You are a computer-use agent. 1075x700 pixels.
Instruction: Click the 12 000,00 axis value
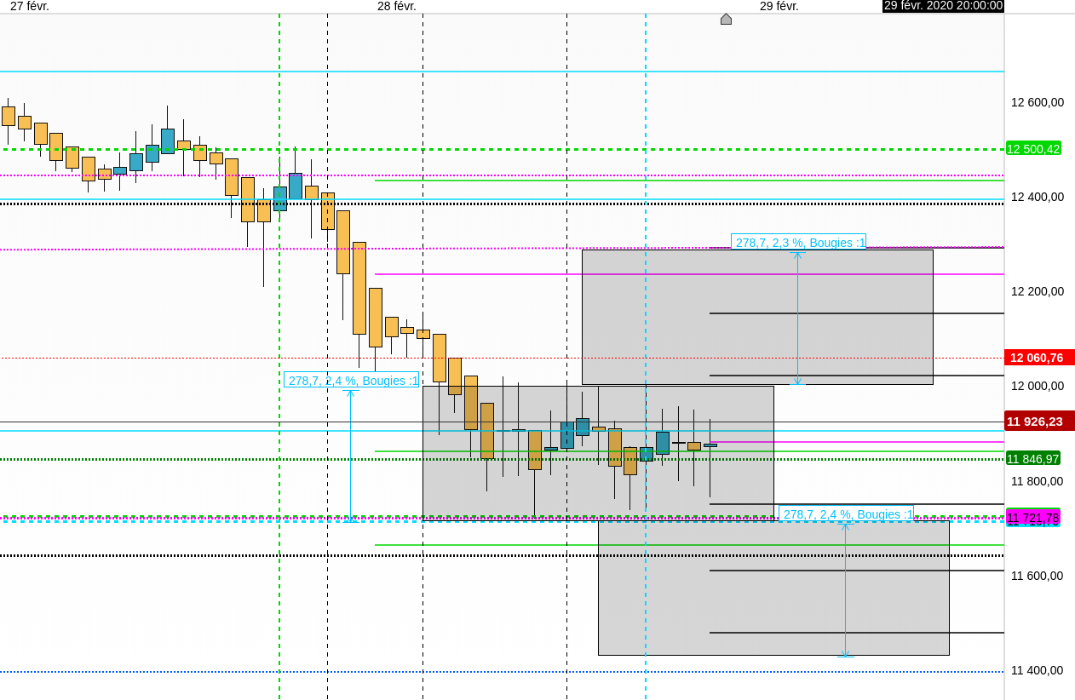point(1037,386)
